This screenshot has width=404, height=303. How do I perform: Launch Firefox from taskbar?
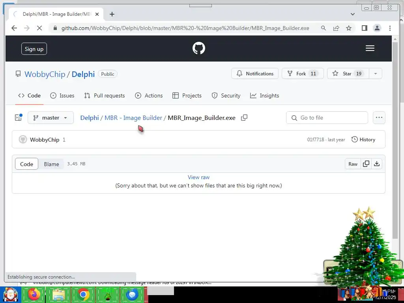34,294
